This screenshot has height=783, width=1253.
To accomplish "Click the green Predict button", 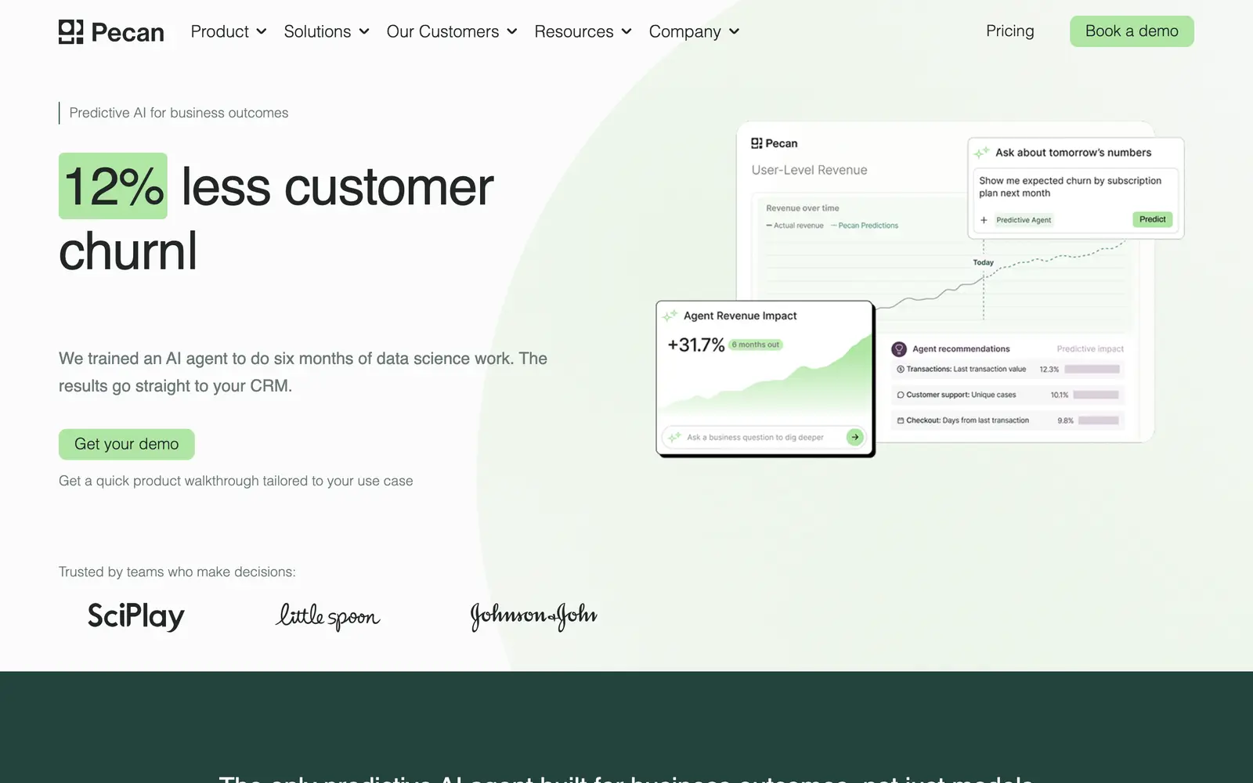I will [1152, 219].
